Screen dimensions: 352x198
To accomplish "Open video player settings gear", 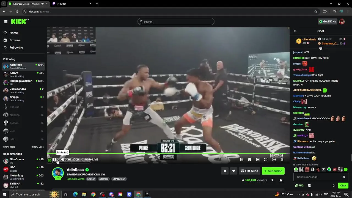I will coord(282,159).
